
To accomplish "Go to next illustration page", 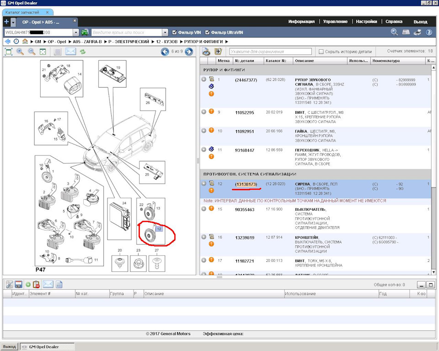I will (189, 52).
